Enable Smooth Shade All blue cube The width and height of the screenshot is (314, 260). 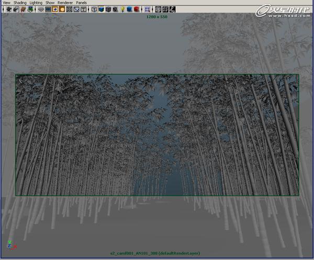point(101,9)
